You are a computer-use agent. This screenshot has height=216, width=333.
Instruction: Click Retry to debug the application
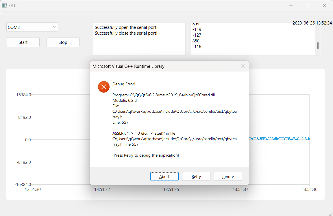pos(196,176)
